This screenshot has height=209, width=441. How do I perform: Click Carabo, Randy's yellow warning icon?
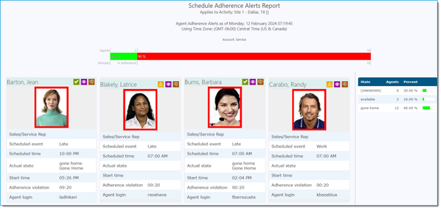pos(330,85)
